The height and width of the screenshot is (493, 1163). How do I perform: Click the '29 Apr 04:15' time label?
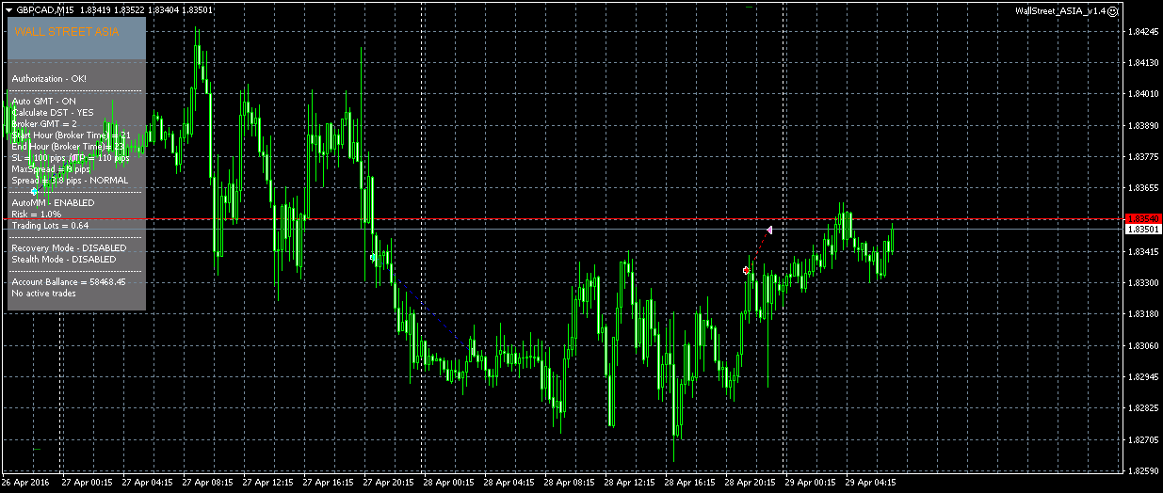870,482
